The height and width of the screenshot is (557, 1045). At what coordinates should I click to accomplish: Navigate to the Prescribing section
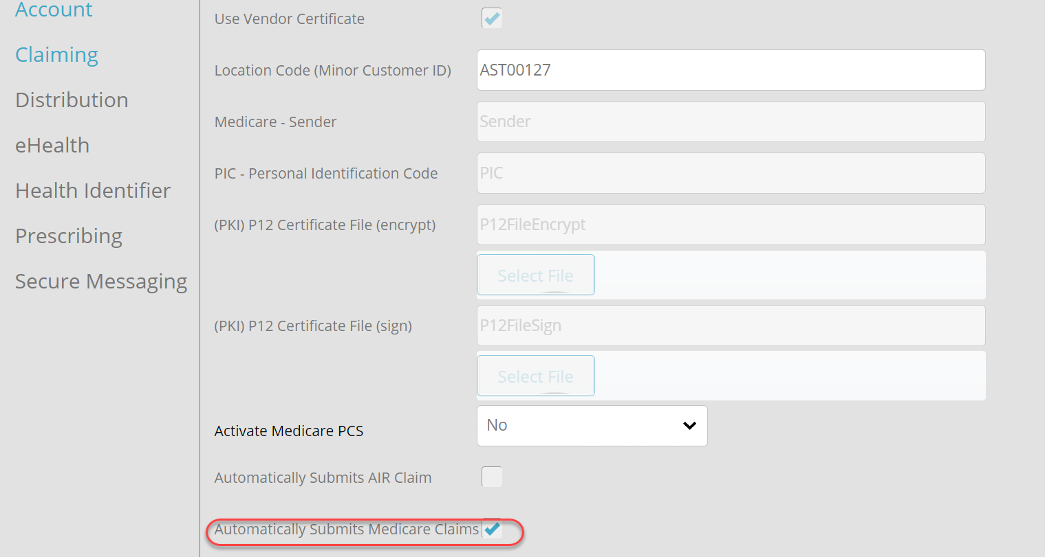(x=69, y=236)
